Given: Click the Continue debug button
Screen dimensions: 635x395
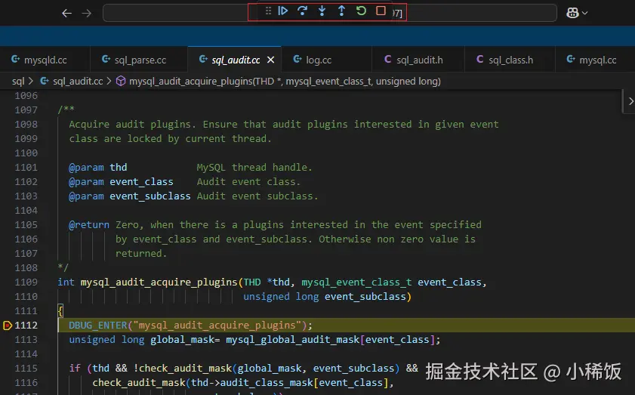Looking at the screenshot, I should [x=283, y=11].
